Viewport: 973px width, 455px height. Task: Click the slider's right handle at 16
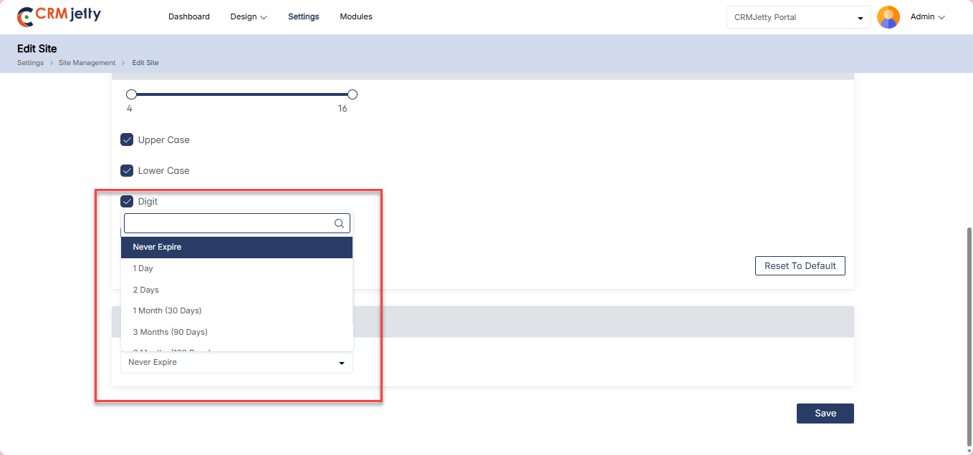coord(352,94)
